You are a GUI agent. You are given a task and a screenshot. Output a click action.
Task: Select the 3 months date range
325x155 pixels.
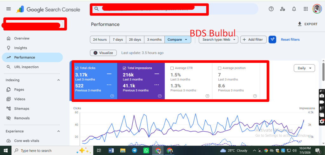(x=155, y=39)
